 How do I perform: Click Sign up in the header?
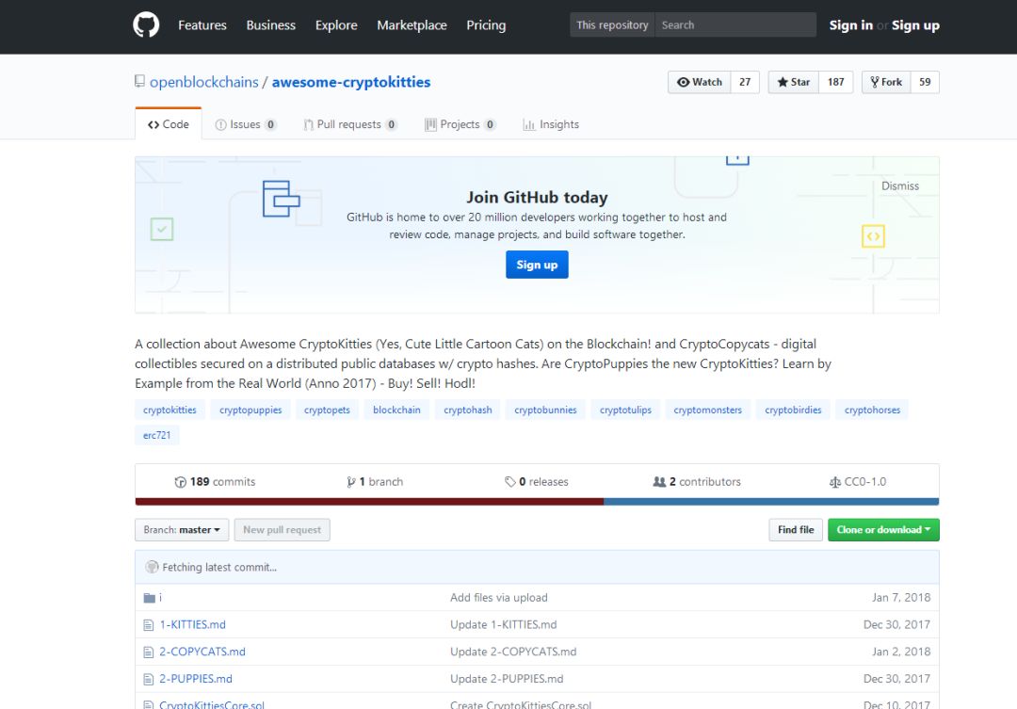point(915,25)
